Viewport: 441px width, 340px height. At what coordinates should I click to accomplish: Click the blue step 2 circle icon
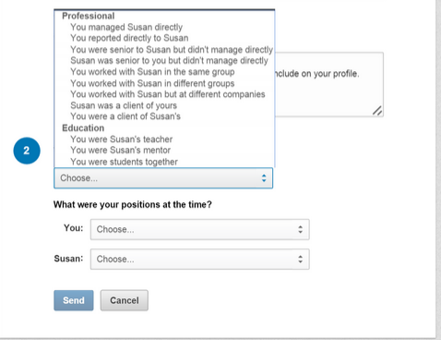click(x=27, y=151)
